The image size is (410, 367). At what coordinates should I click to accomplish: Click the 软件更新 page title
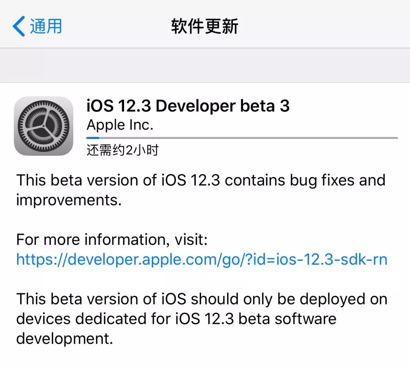pyautogui.click(x=205, y=26)
